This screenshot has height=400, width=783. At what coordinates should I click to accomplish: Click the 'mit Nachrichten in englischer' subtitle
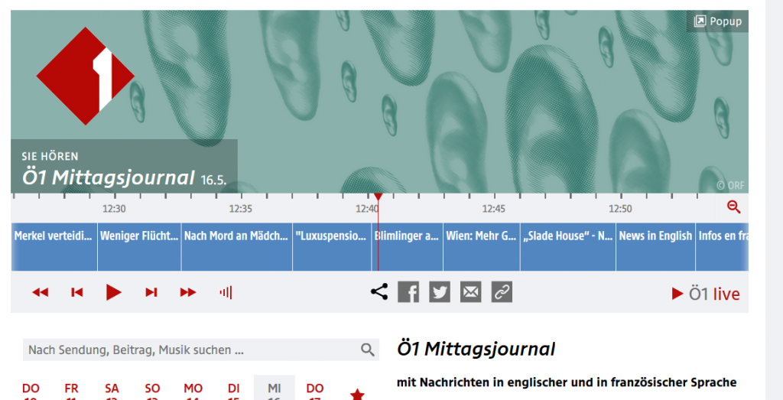567,382
